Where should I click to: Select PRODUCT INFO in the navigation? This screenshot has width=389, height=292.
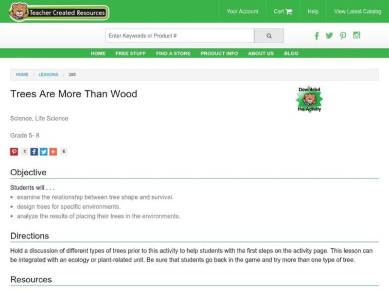pyautogui.click(x=219, y=54)
